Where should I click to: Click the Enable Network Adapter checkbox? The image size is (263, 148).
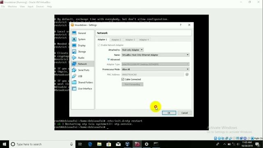coord(99,45)
